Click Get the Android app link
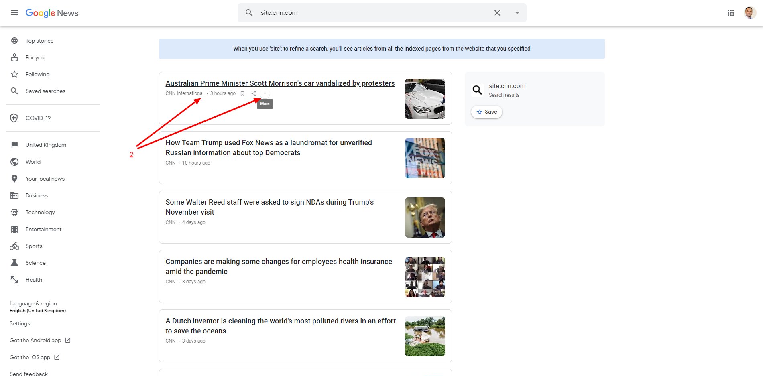Screen dimensions: 763x376 point(35,340)
